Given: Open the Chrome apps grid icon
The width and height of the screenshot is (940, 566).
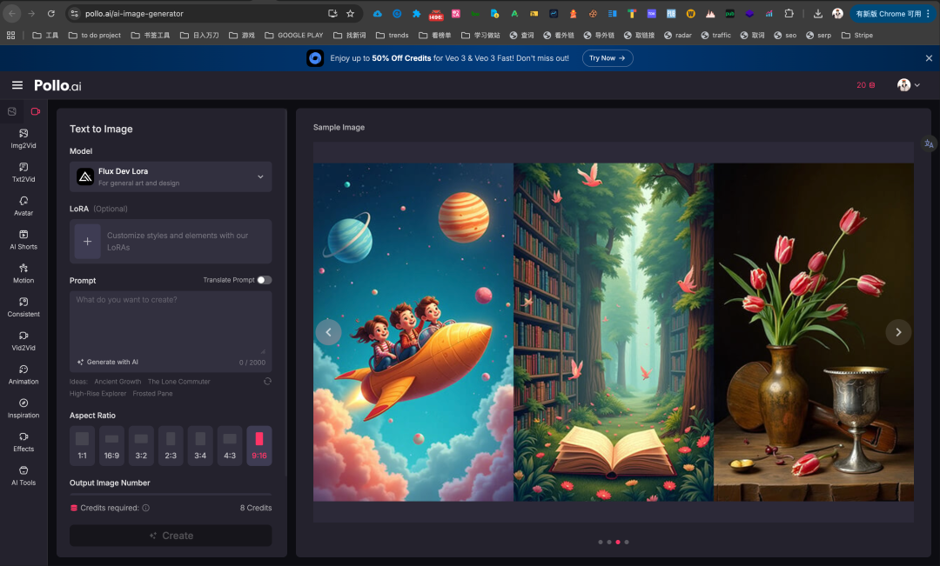Looking at the screenshot, I should (x=10, y=36).
